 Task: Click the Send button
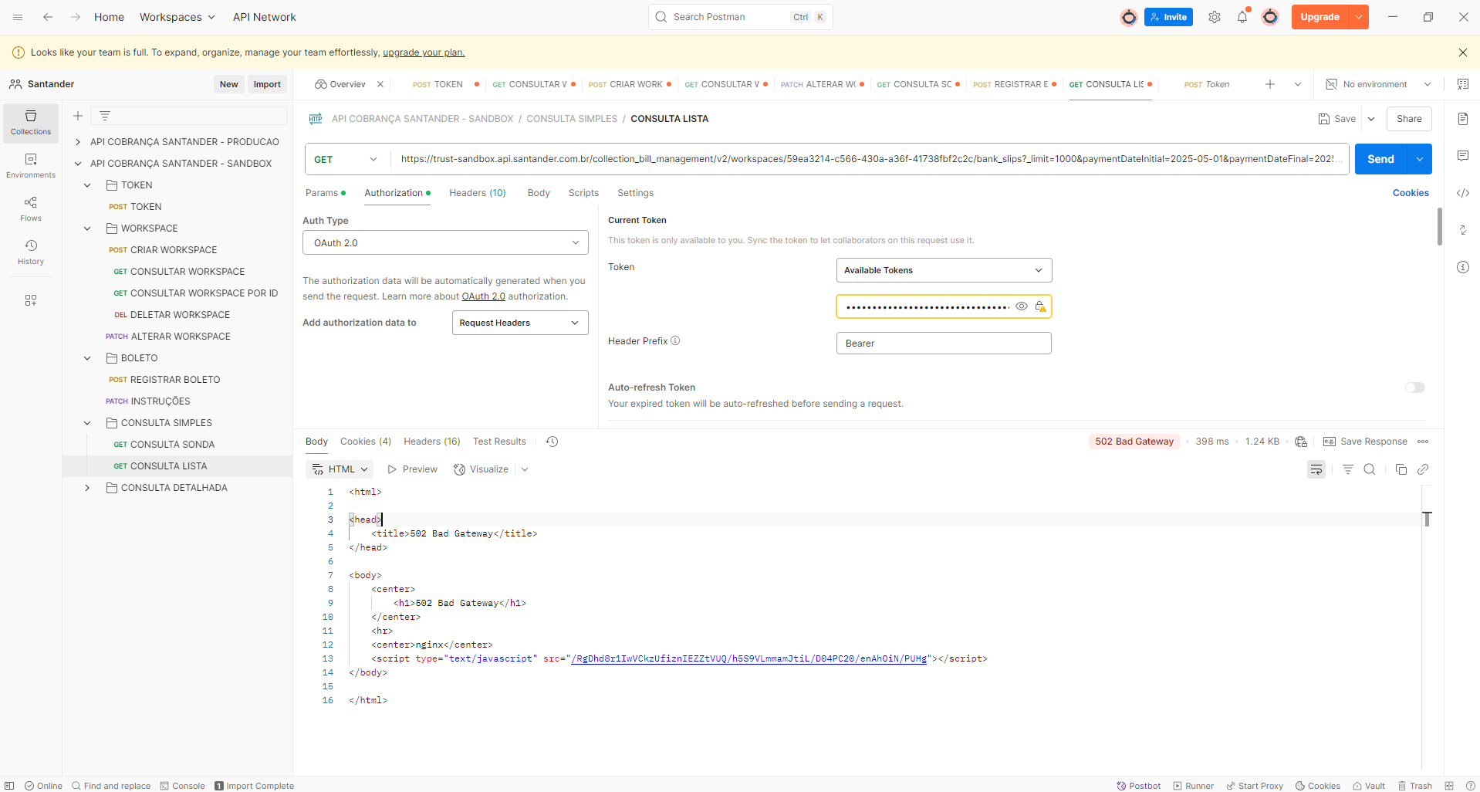[x=1381, y=159]
